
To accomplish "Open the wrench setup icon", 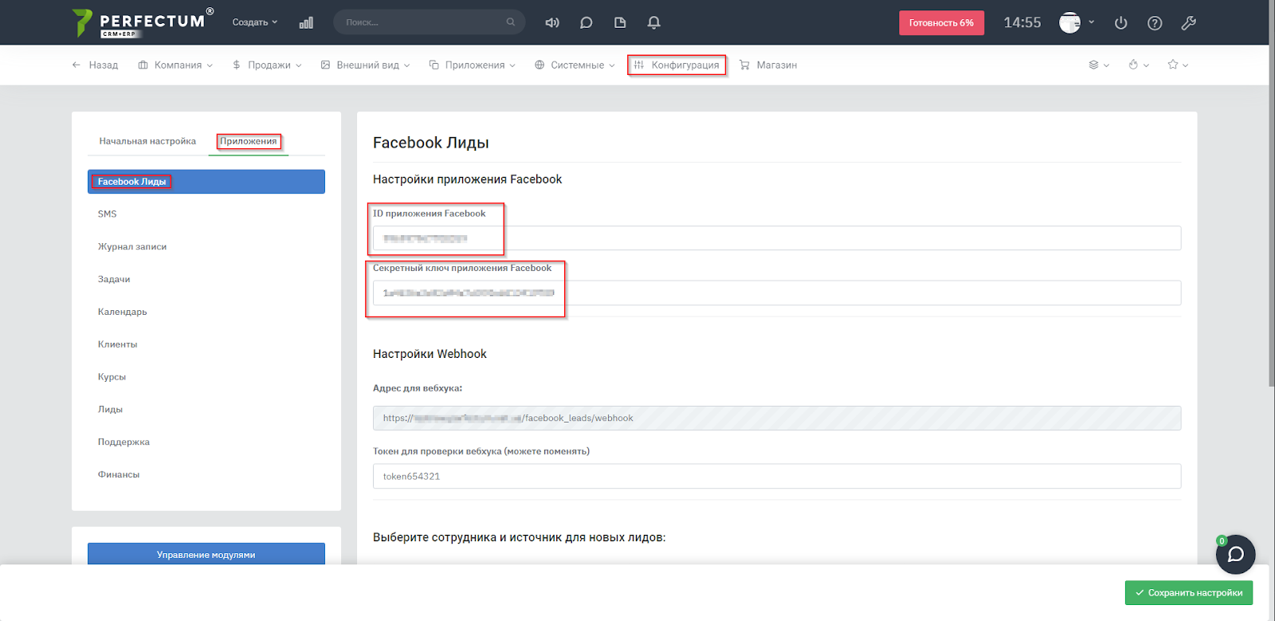I will (1189, 22).
